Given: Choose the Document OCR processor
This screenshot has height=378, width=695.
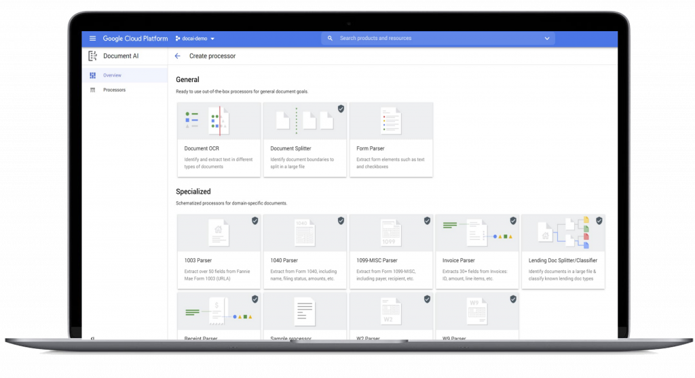Looking at the screenshot, I should tap(219, 140).
